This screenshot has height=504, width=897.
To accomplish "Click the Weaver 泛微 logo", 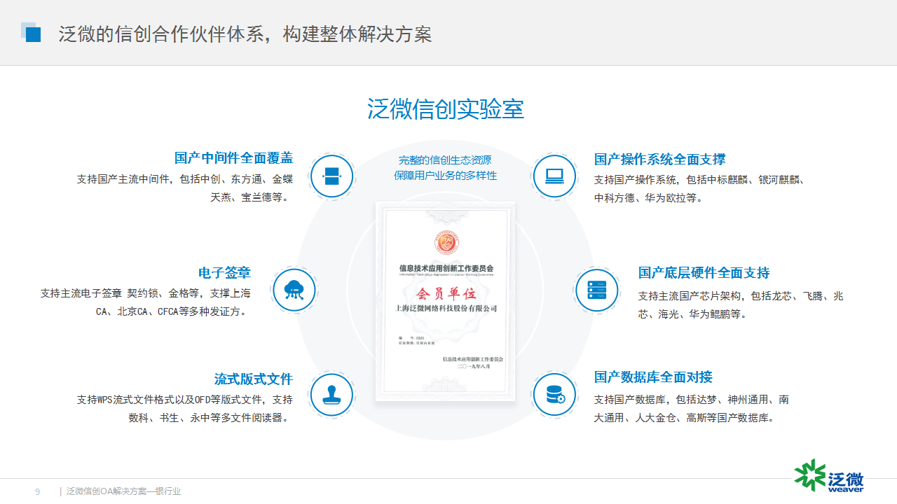I will tap(829, 475).
